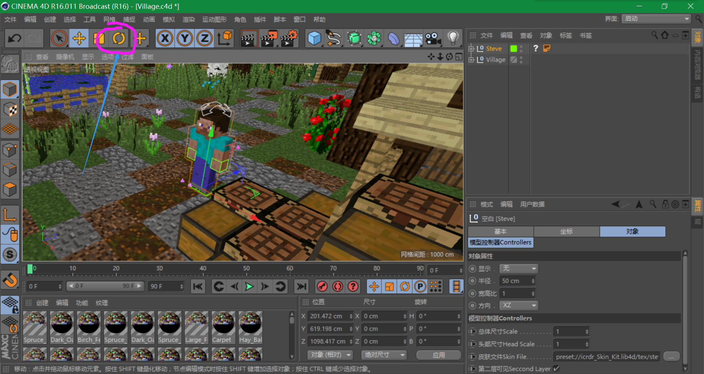Add a Cube primitive object
This screenshot has height=374, width=704.
pos(314,38)
